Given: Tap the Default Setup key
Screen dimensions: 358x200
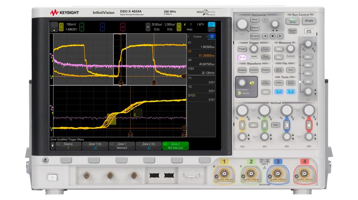Looking at the screenshot, I should [x=292, y=31].
